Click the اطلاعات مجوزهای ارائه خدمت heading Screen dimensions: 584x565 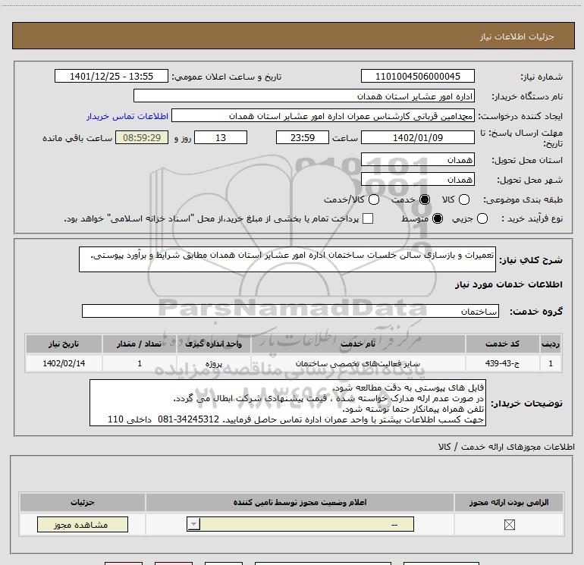pos(507,447)
